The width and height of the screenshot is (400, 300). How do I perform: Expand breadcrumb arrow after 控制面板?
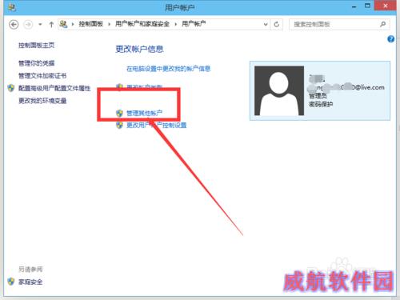[109, 24]
